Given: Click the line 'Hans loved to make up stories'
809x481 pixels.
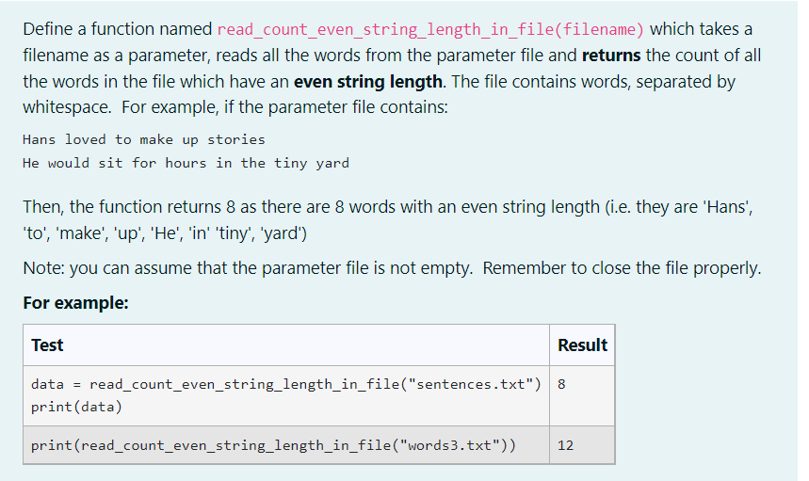Looking at the screenshot, I should pos(144,139).
